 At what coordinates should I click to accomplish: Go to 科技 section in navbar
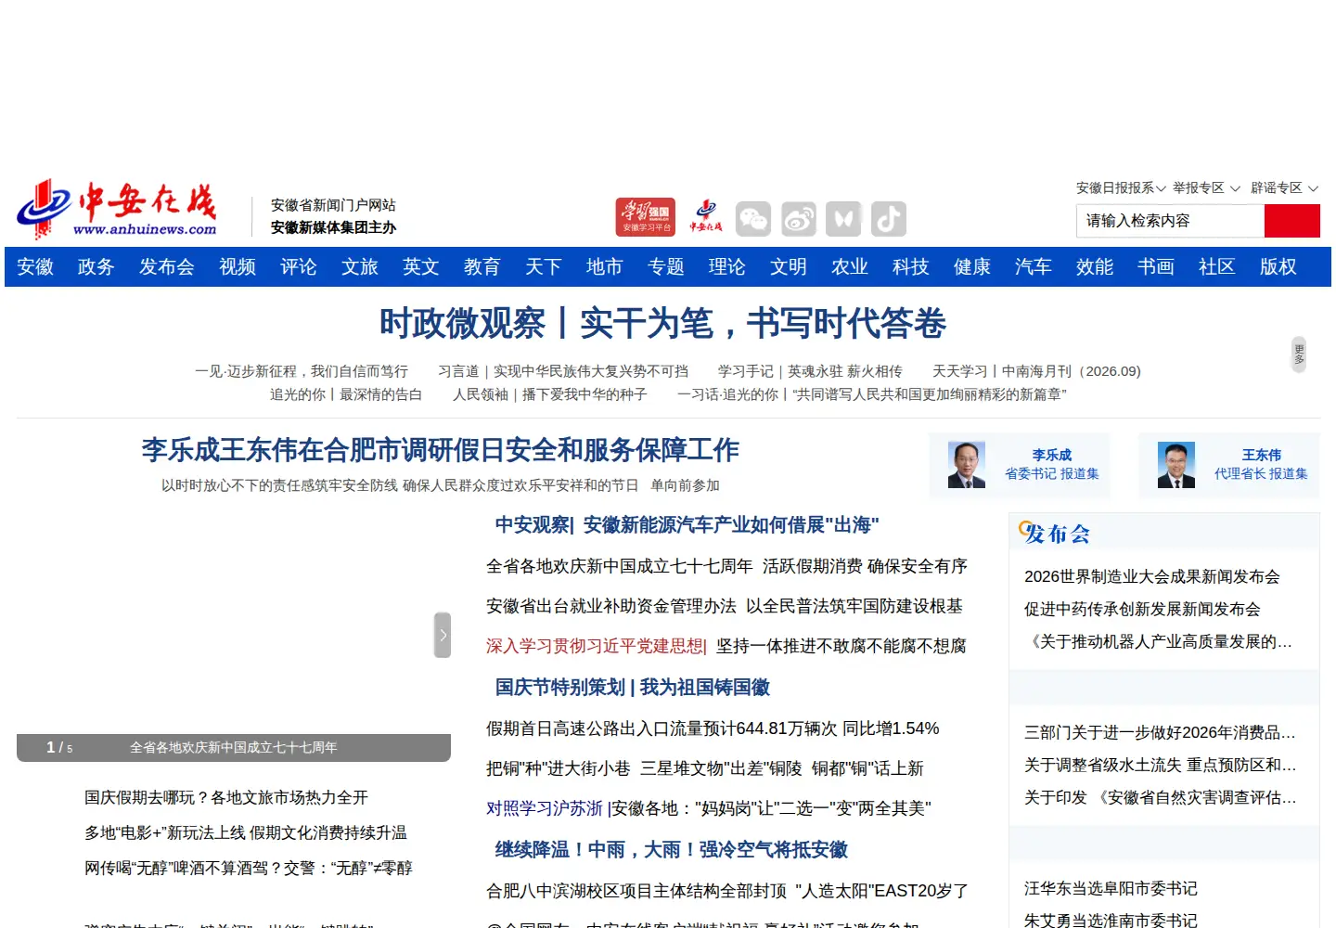coord(911,267)
